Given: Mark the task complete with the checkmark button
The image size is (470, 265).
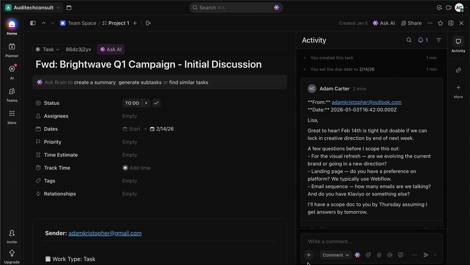Looking at the screenshot, I should (x=156, y=103).
